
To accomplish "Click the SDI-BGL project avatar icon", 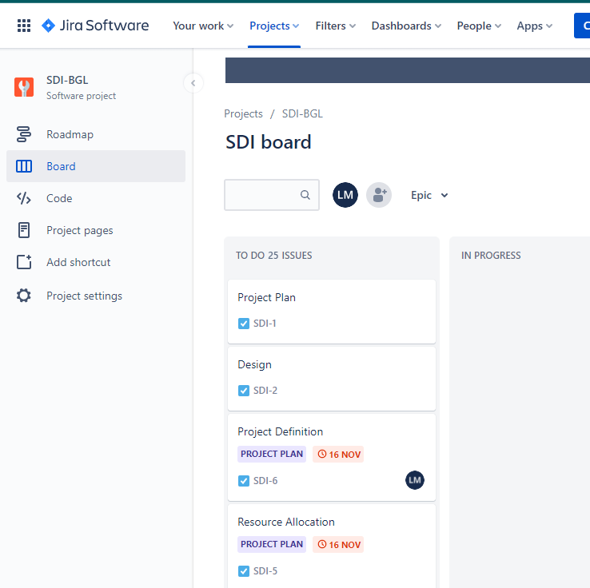I will (x=24, y=87).
